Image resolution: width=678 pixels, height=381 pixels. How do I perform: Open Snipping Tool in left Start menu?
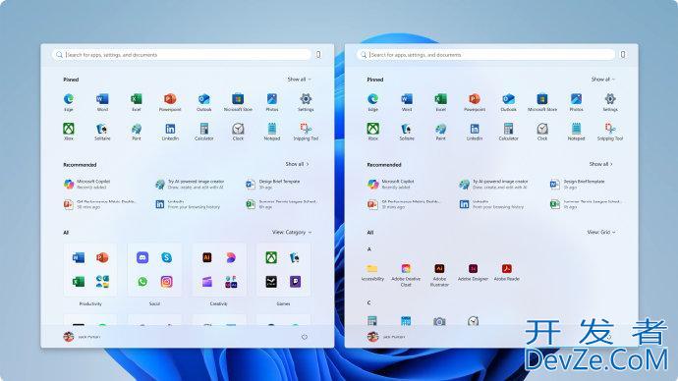(306, 132)
